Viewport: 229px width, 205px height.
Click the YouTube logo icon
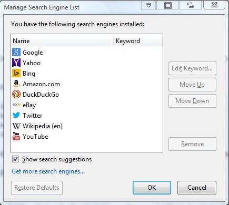click(16, 136)
